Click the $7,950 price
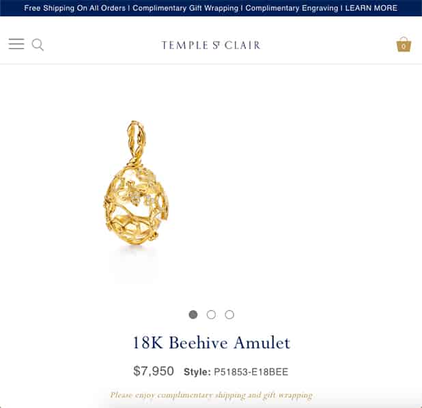The image size is (422, 408). coord(154,371)
